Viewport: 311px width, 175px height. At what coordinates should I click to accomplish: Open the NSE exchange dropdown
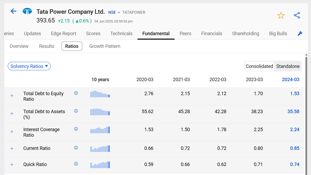point(114,12)
